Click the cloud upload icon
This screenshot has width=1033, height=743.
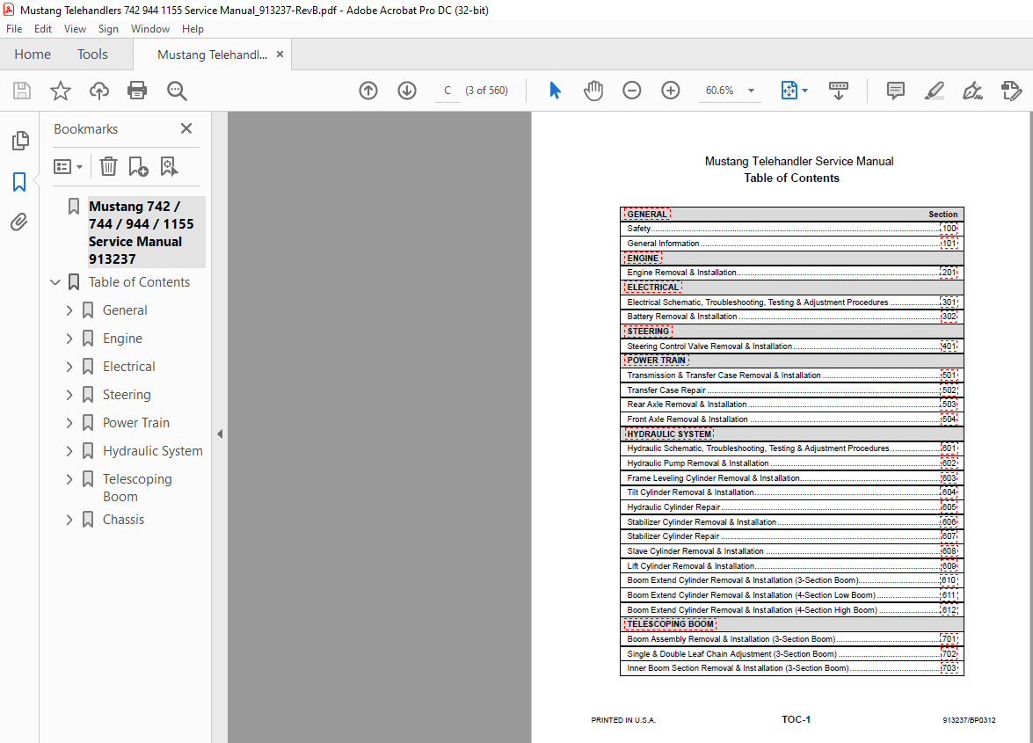pos(98,91)
